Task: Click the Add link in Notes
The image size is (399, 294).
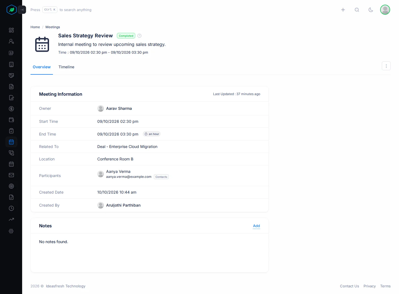Action: click(x=257, y=226)
